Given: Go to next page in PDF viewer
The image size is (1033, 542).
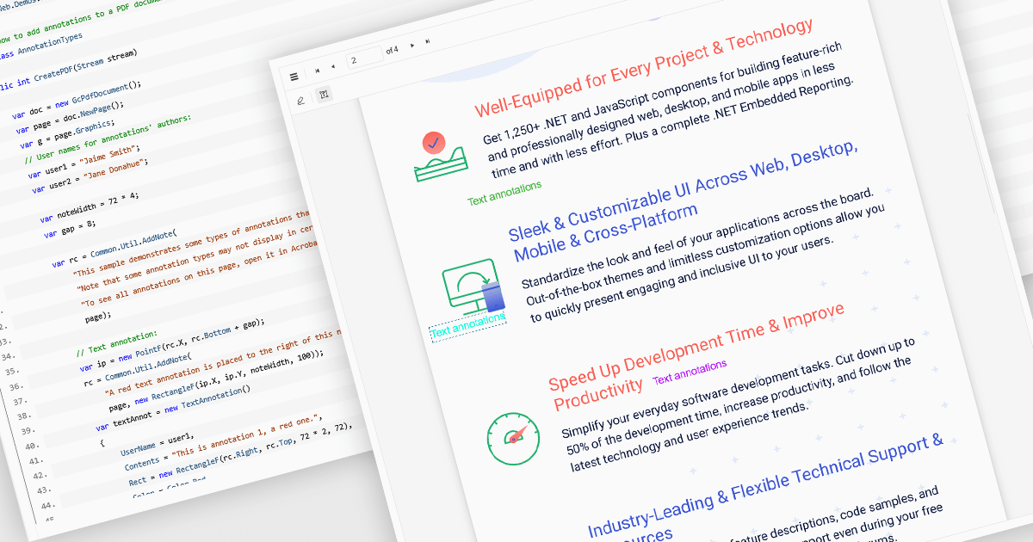Looking at the screenshot, I should (x=412, y=45).
